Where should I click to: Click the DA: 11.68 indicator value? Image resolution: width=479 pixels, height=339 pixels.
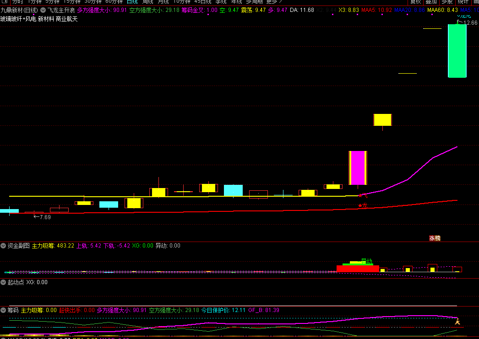pos(302,10)
